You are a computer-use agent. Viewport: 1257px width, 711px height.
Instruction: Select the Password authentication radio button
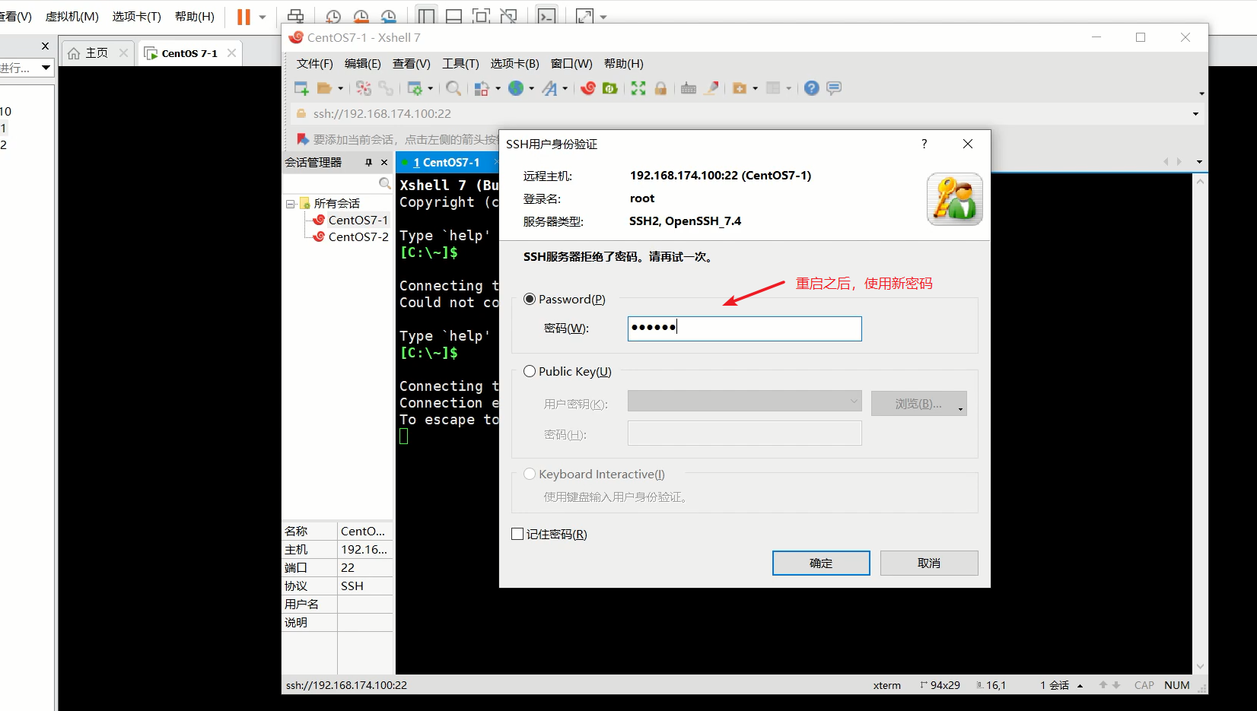coord(530,300)
